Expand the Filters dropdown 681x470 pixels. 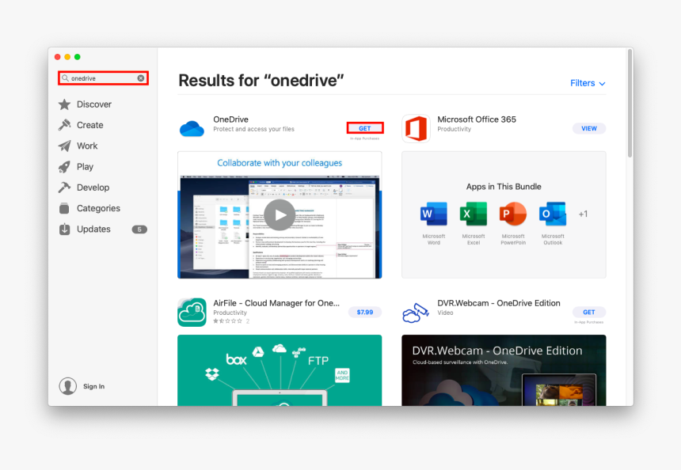click(588, 83)
